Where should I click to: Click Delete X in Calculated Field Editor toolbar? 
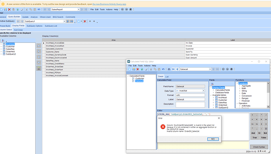(x=138, y=69)
